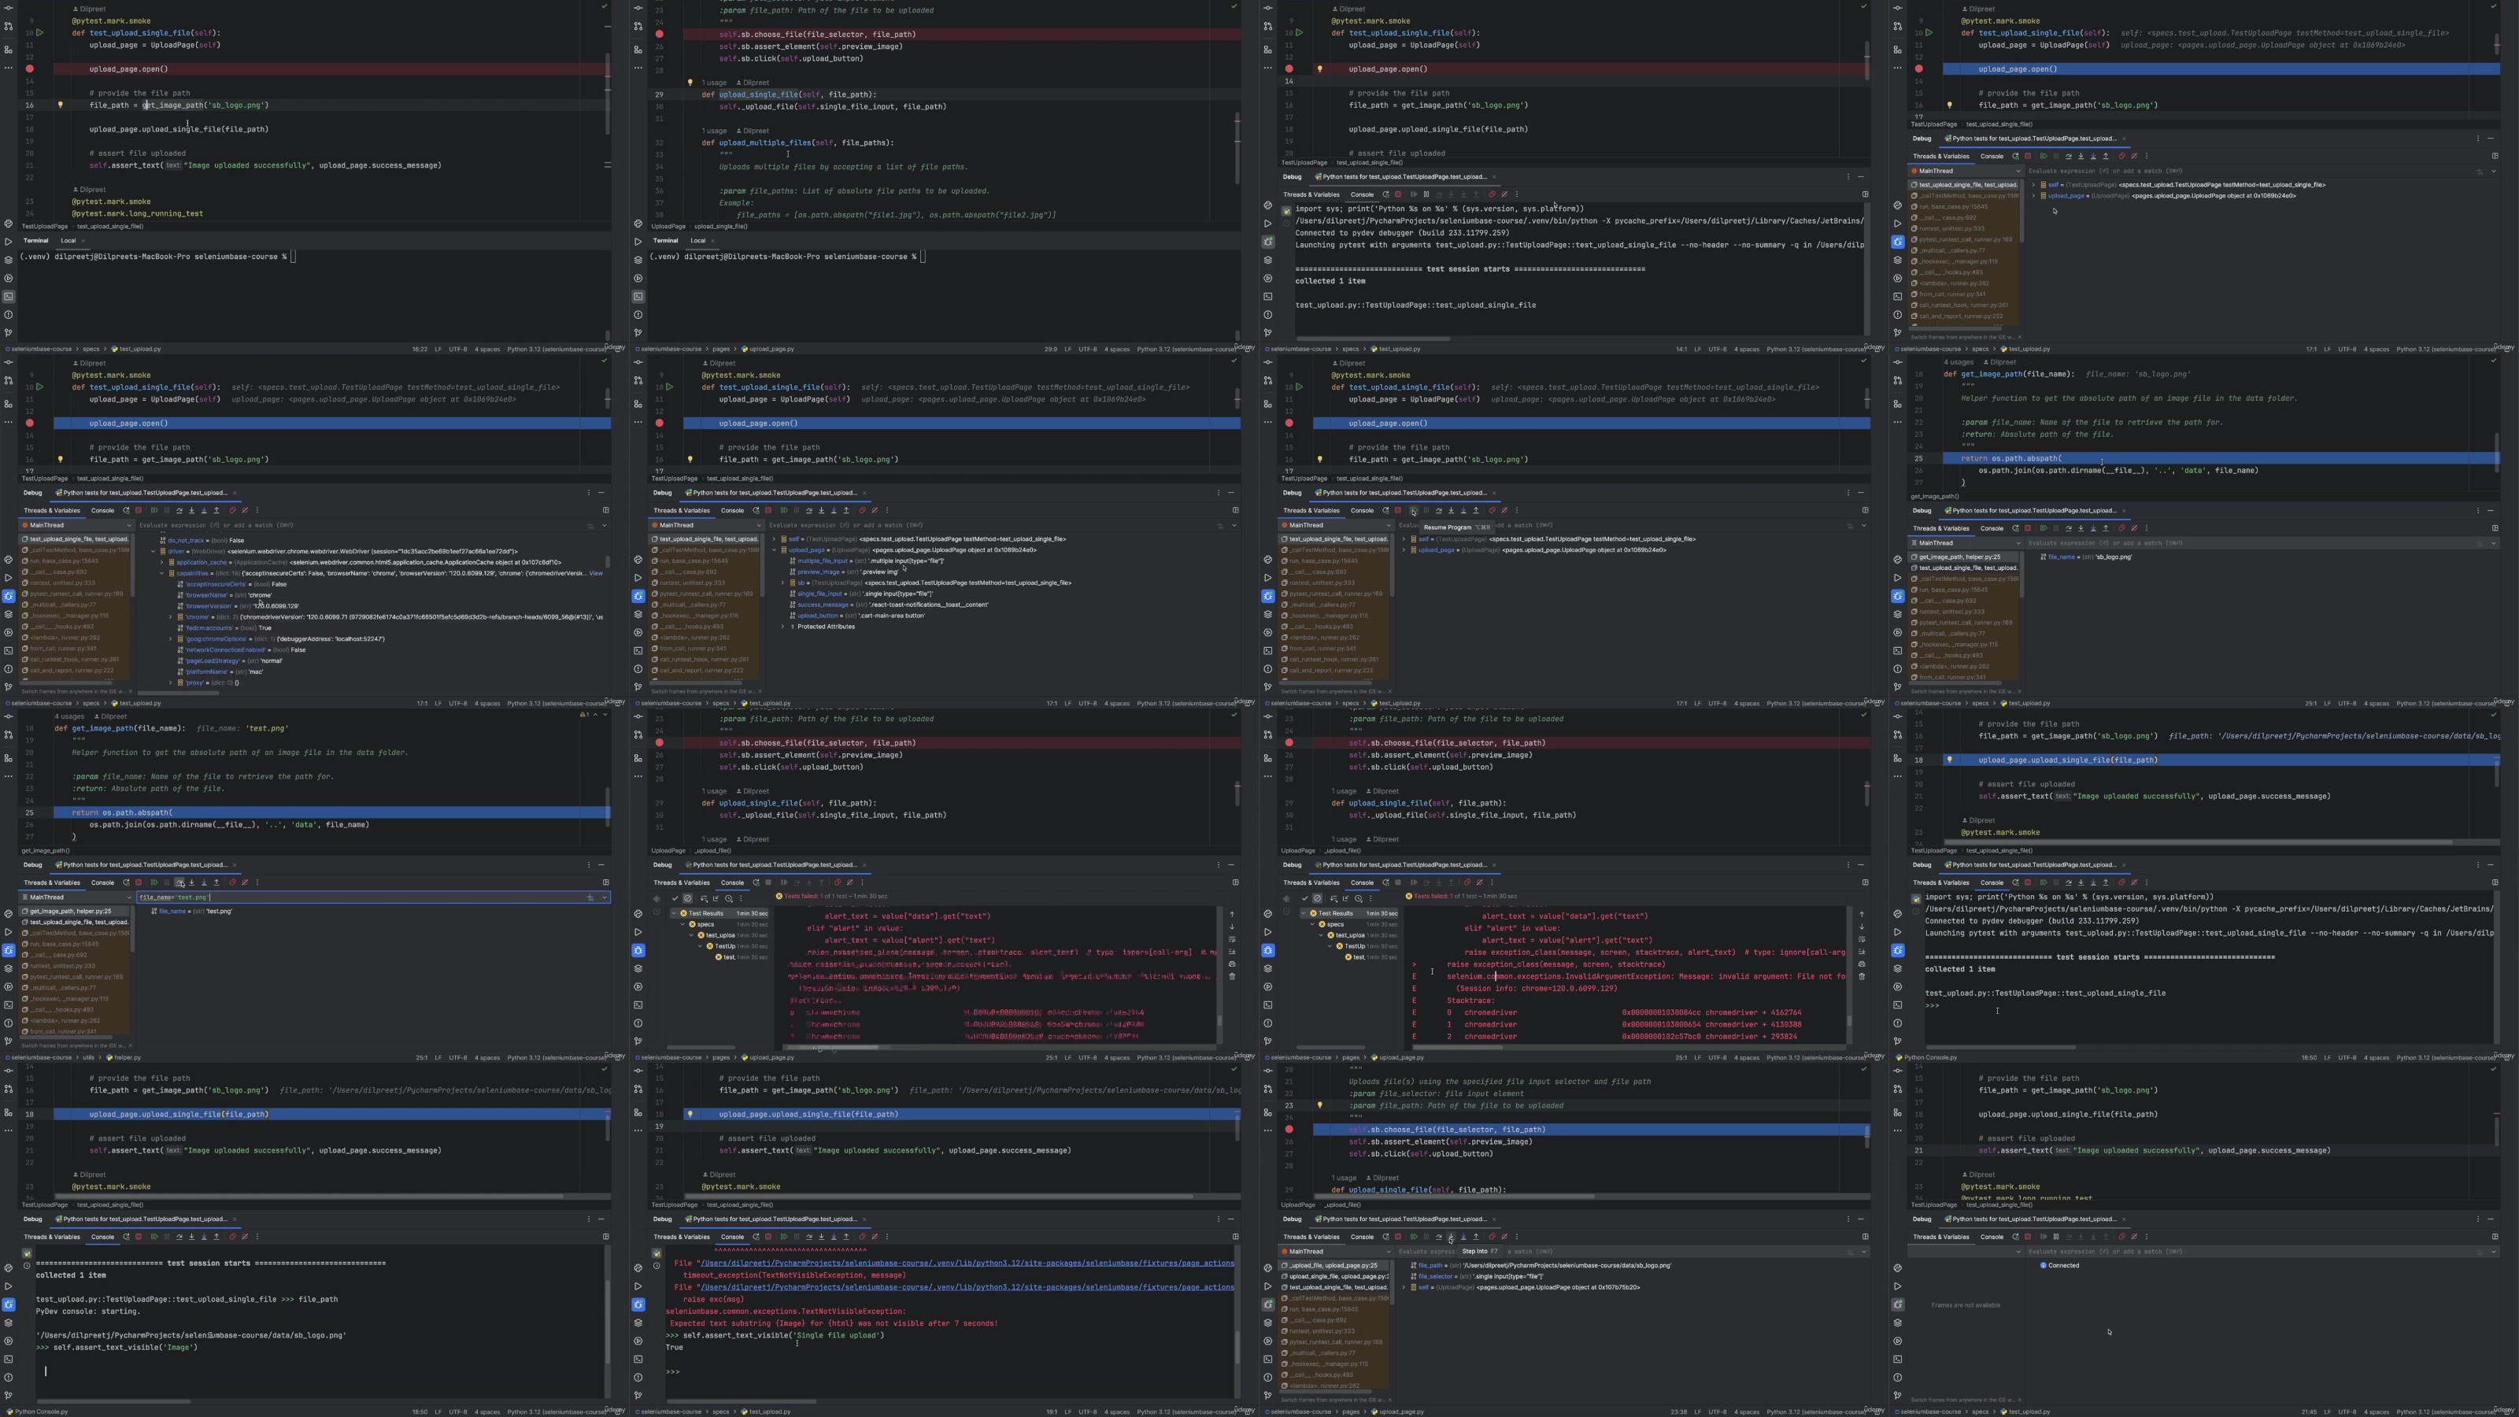Lightbulb intention icon on line 16, 16:22 panel
The image size is (2519, 1417).
(x=61, y=105)
